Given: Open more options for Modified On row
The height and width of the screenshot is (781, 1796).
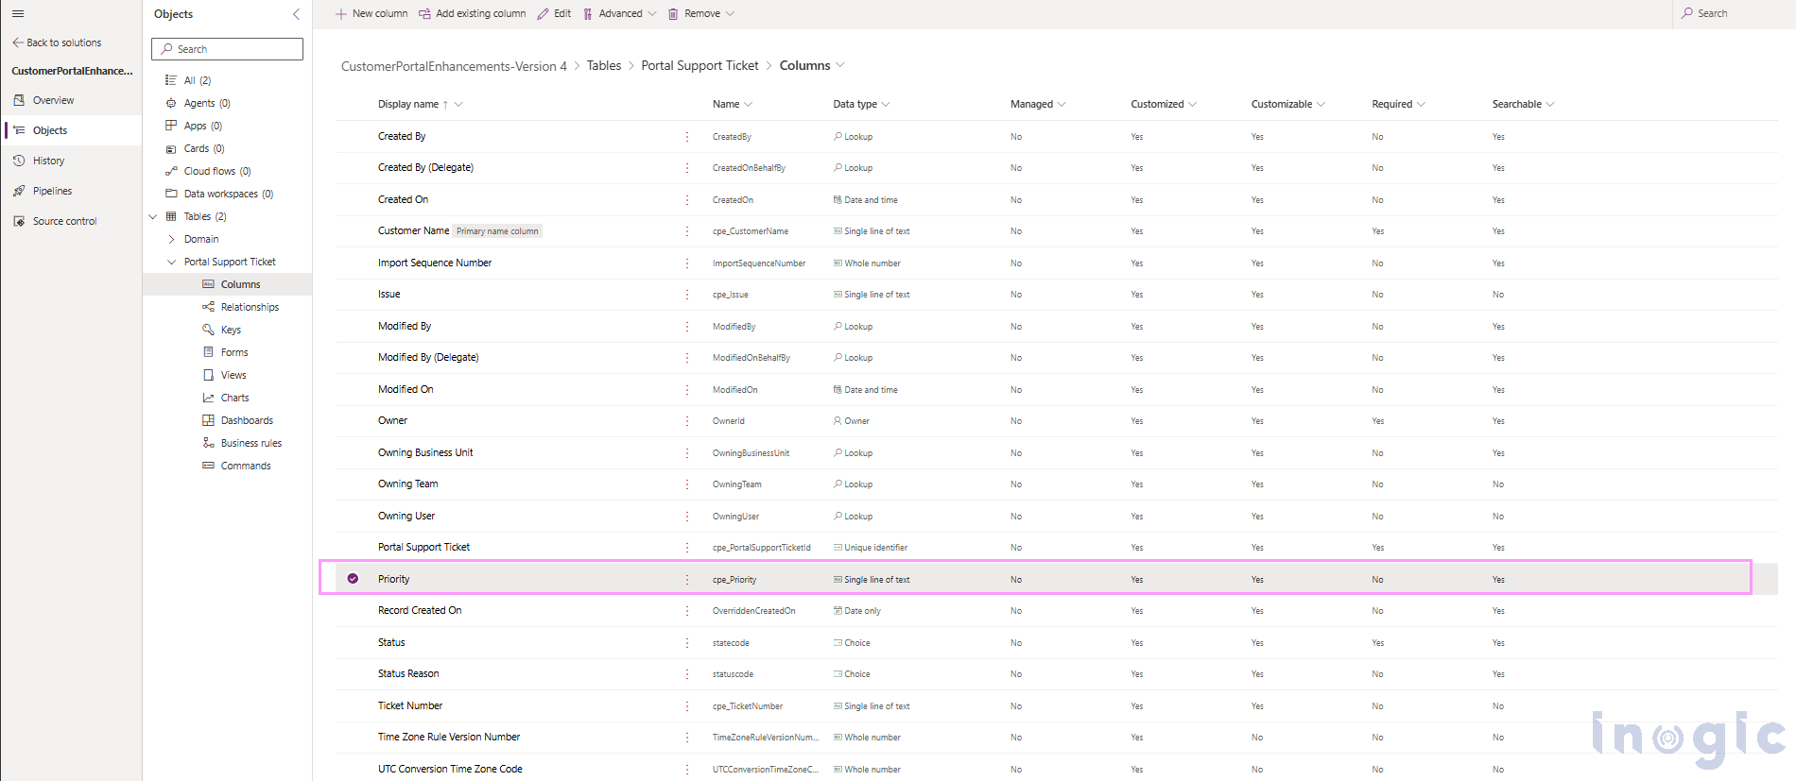Looking at the screenshot, I should [x=687, y=389].
